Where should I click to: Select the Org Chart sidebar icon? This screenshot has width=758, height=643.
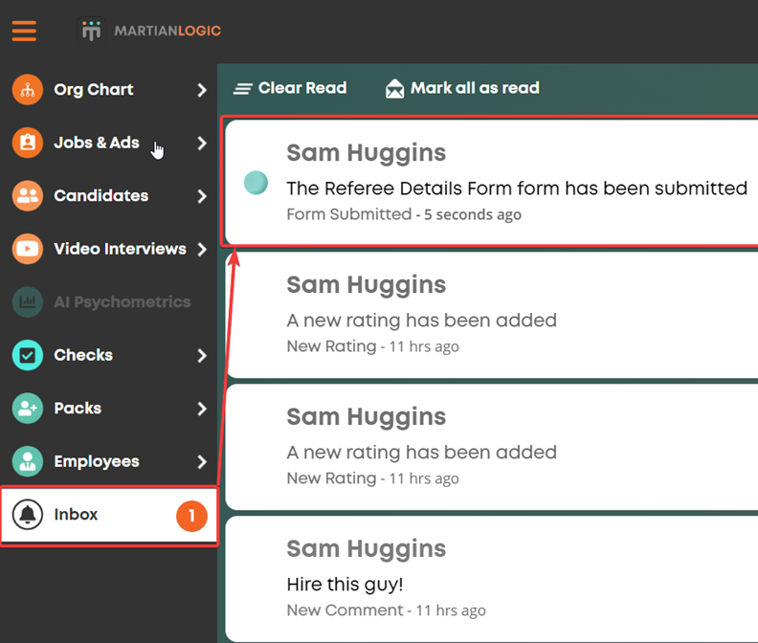click(x=28, y=89)
